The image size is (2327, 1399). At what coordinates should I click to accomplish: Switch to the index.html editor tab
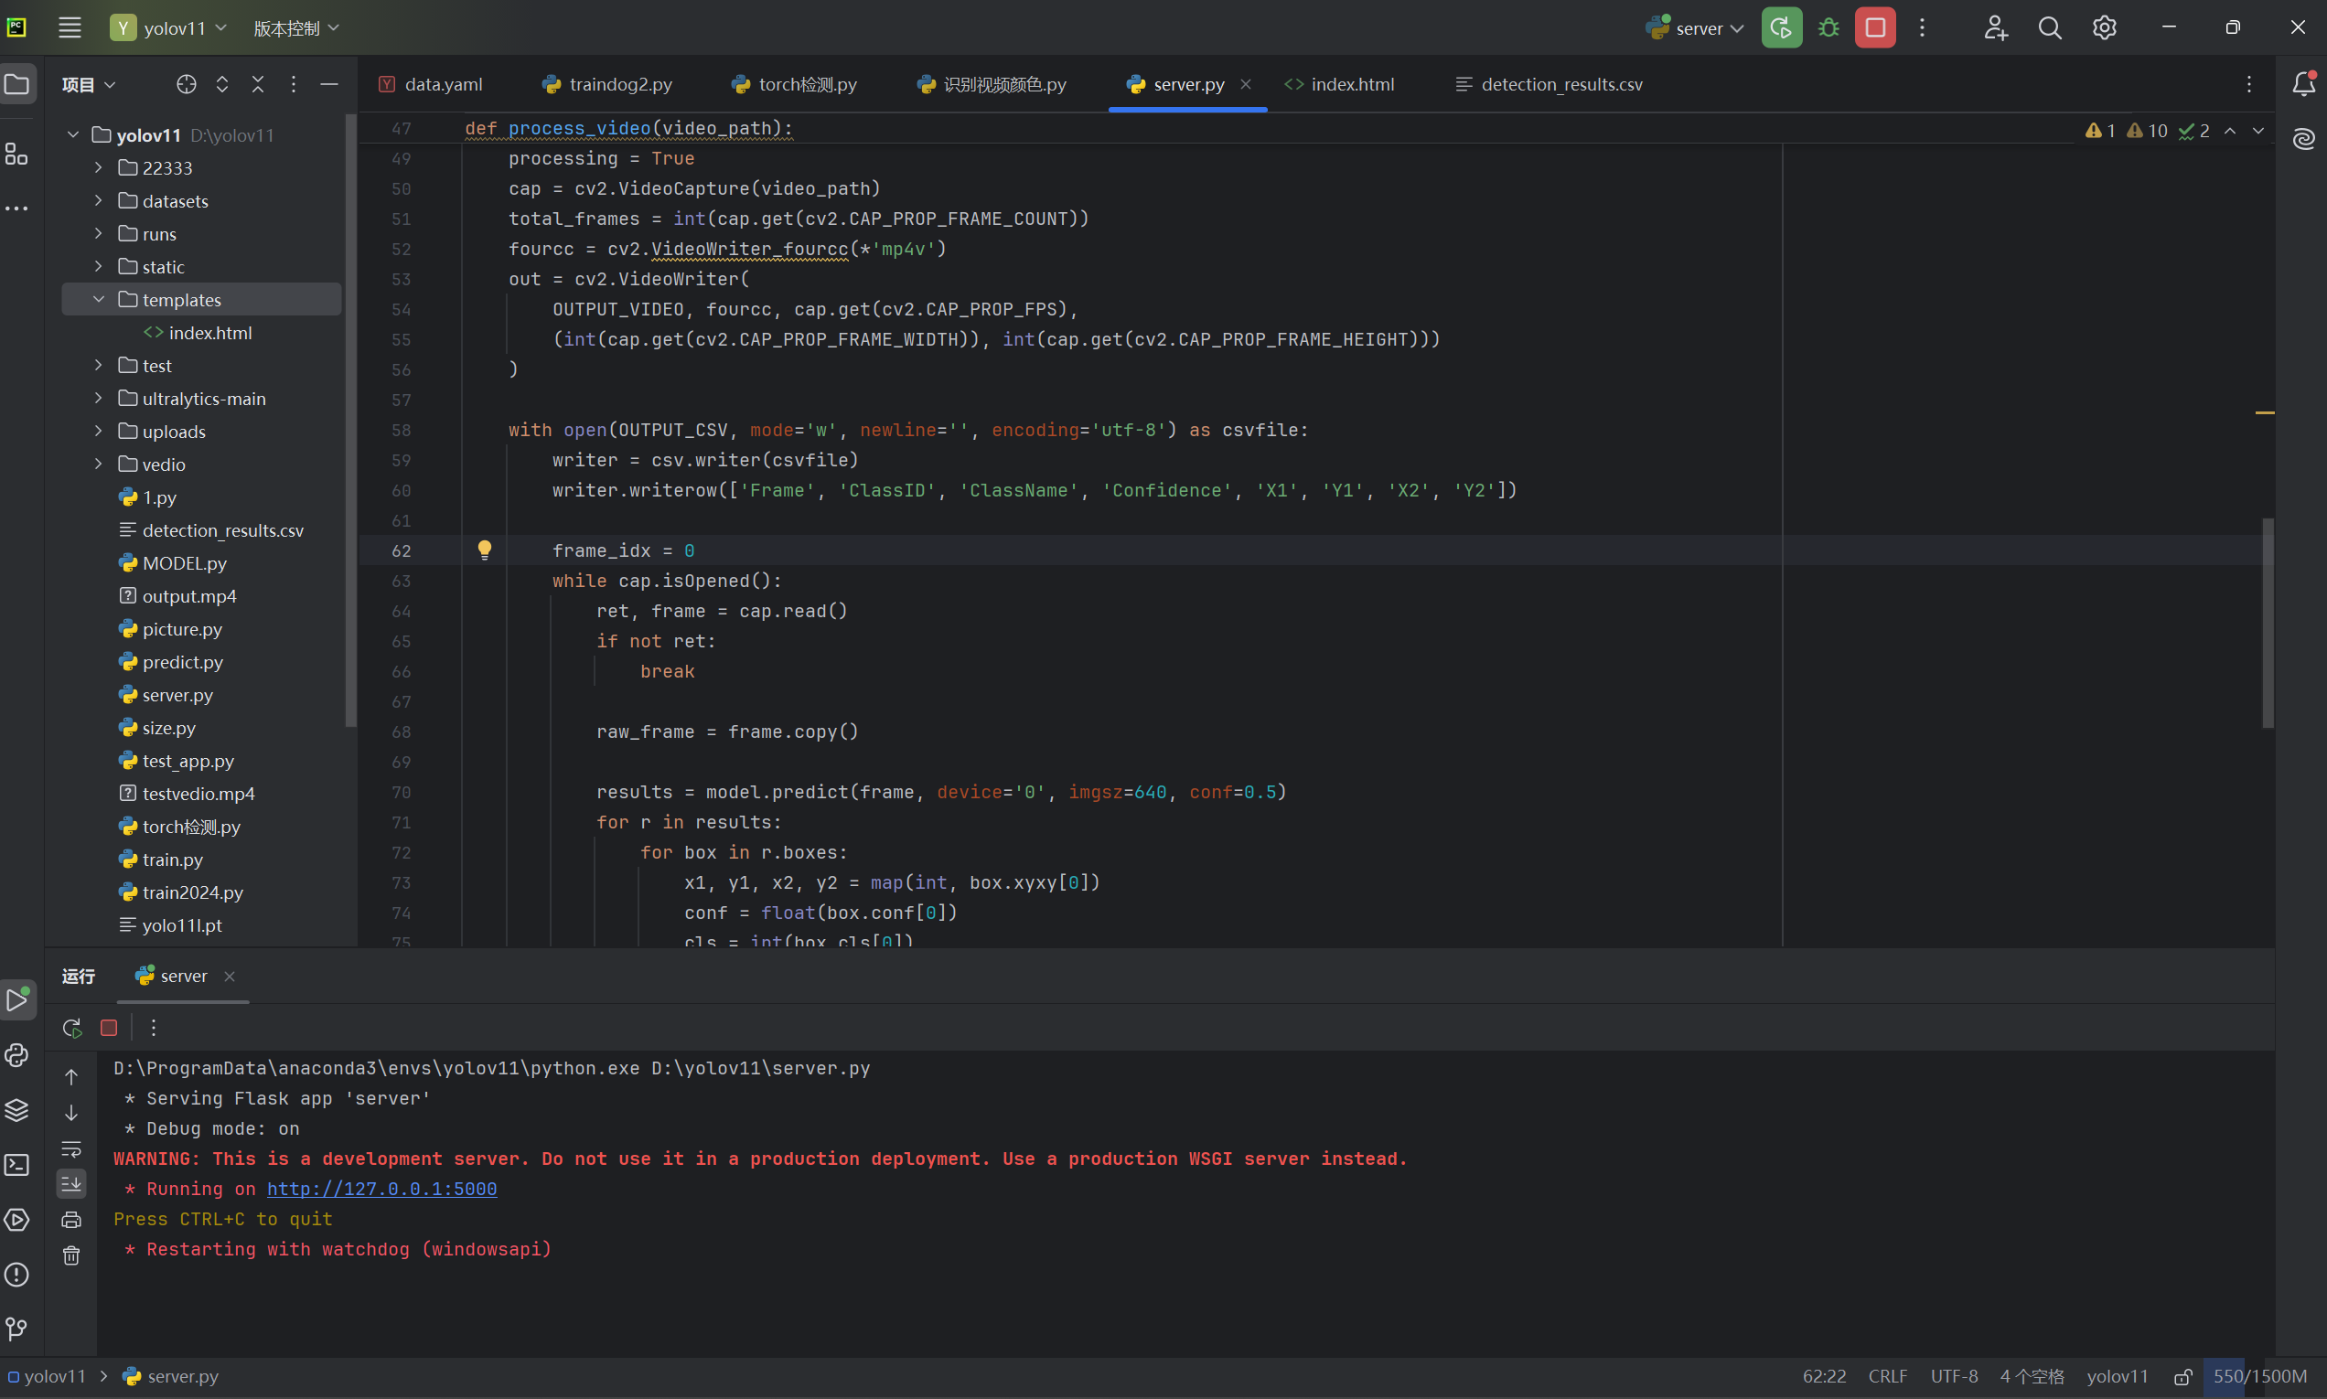1351,84
